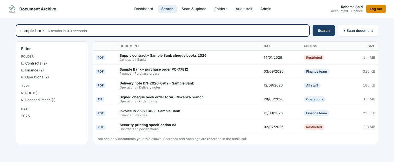The width and height of the screenshot is (394, 162).
Task: Click the Contracts › Specifications path
Action: (139, 129)
